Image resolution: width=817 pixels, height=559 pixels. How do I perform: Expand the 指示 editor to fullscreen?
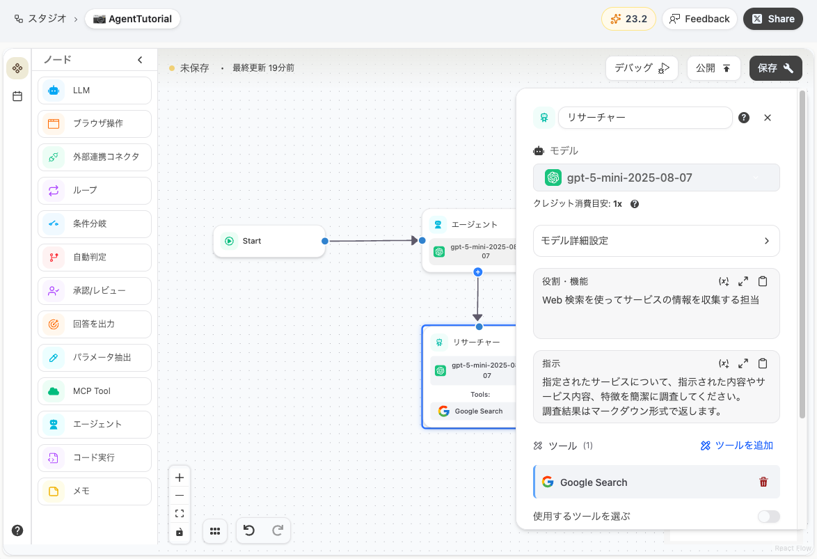click(x=743, y=363)
